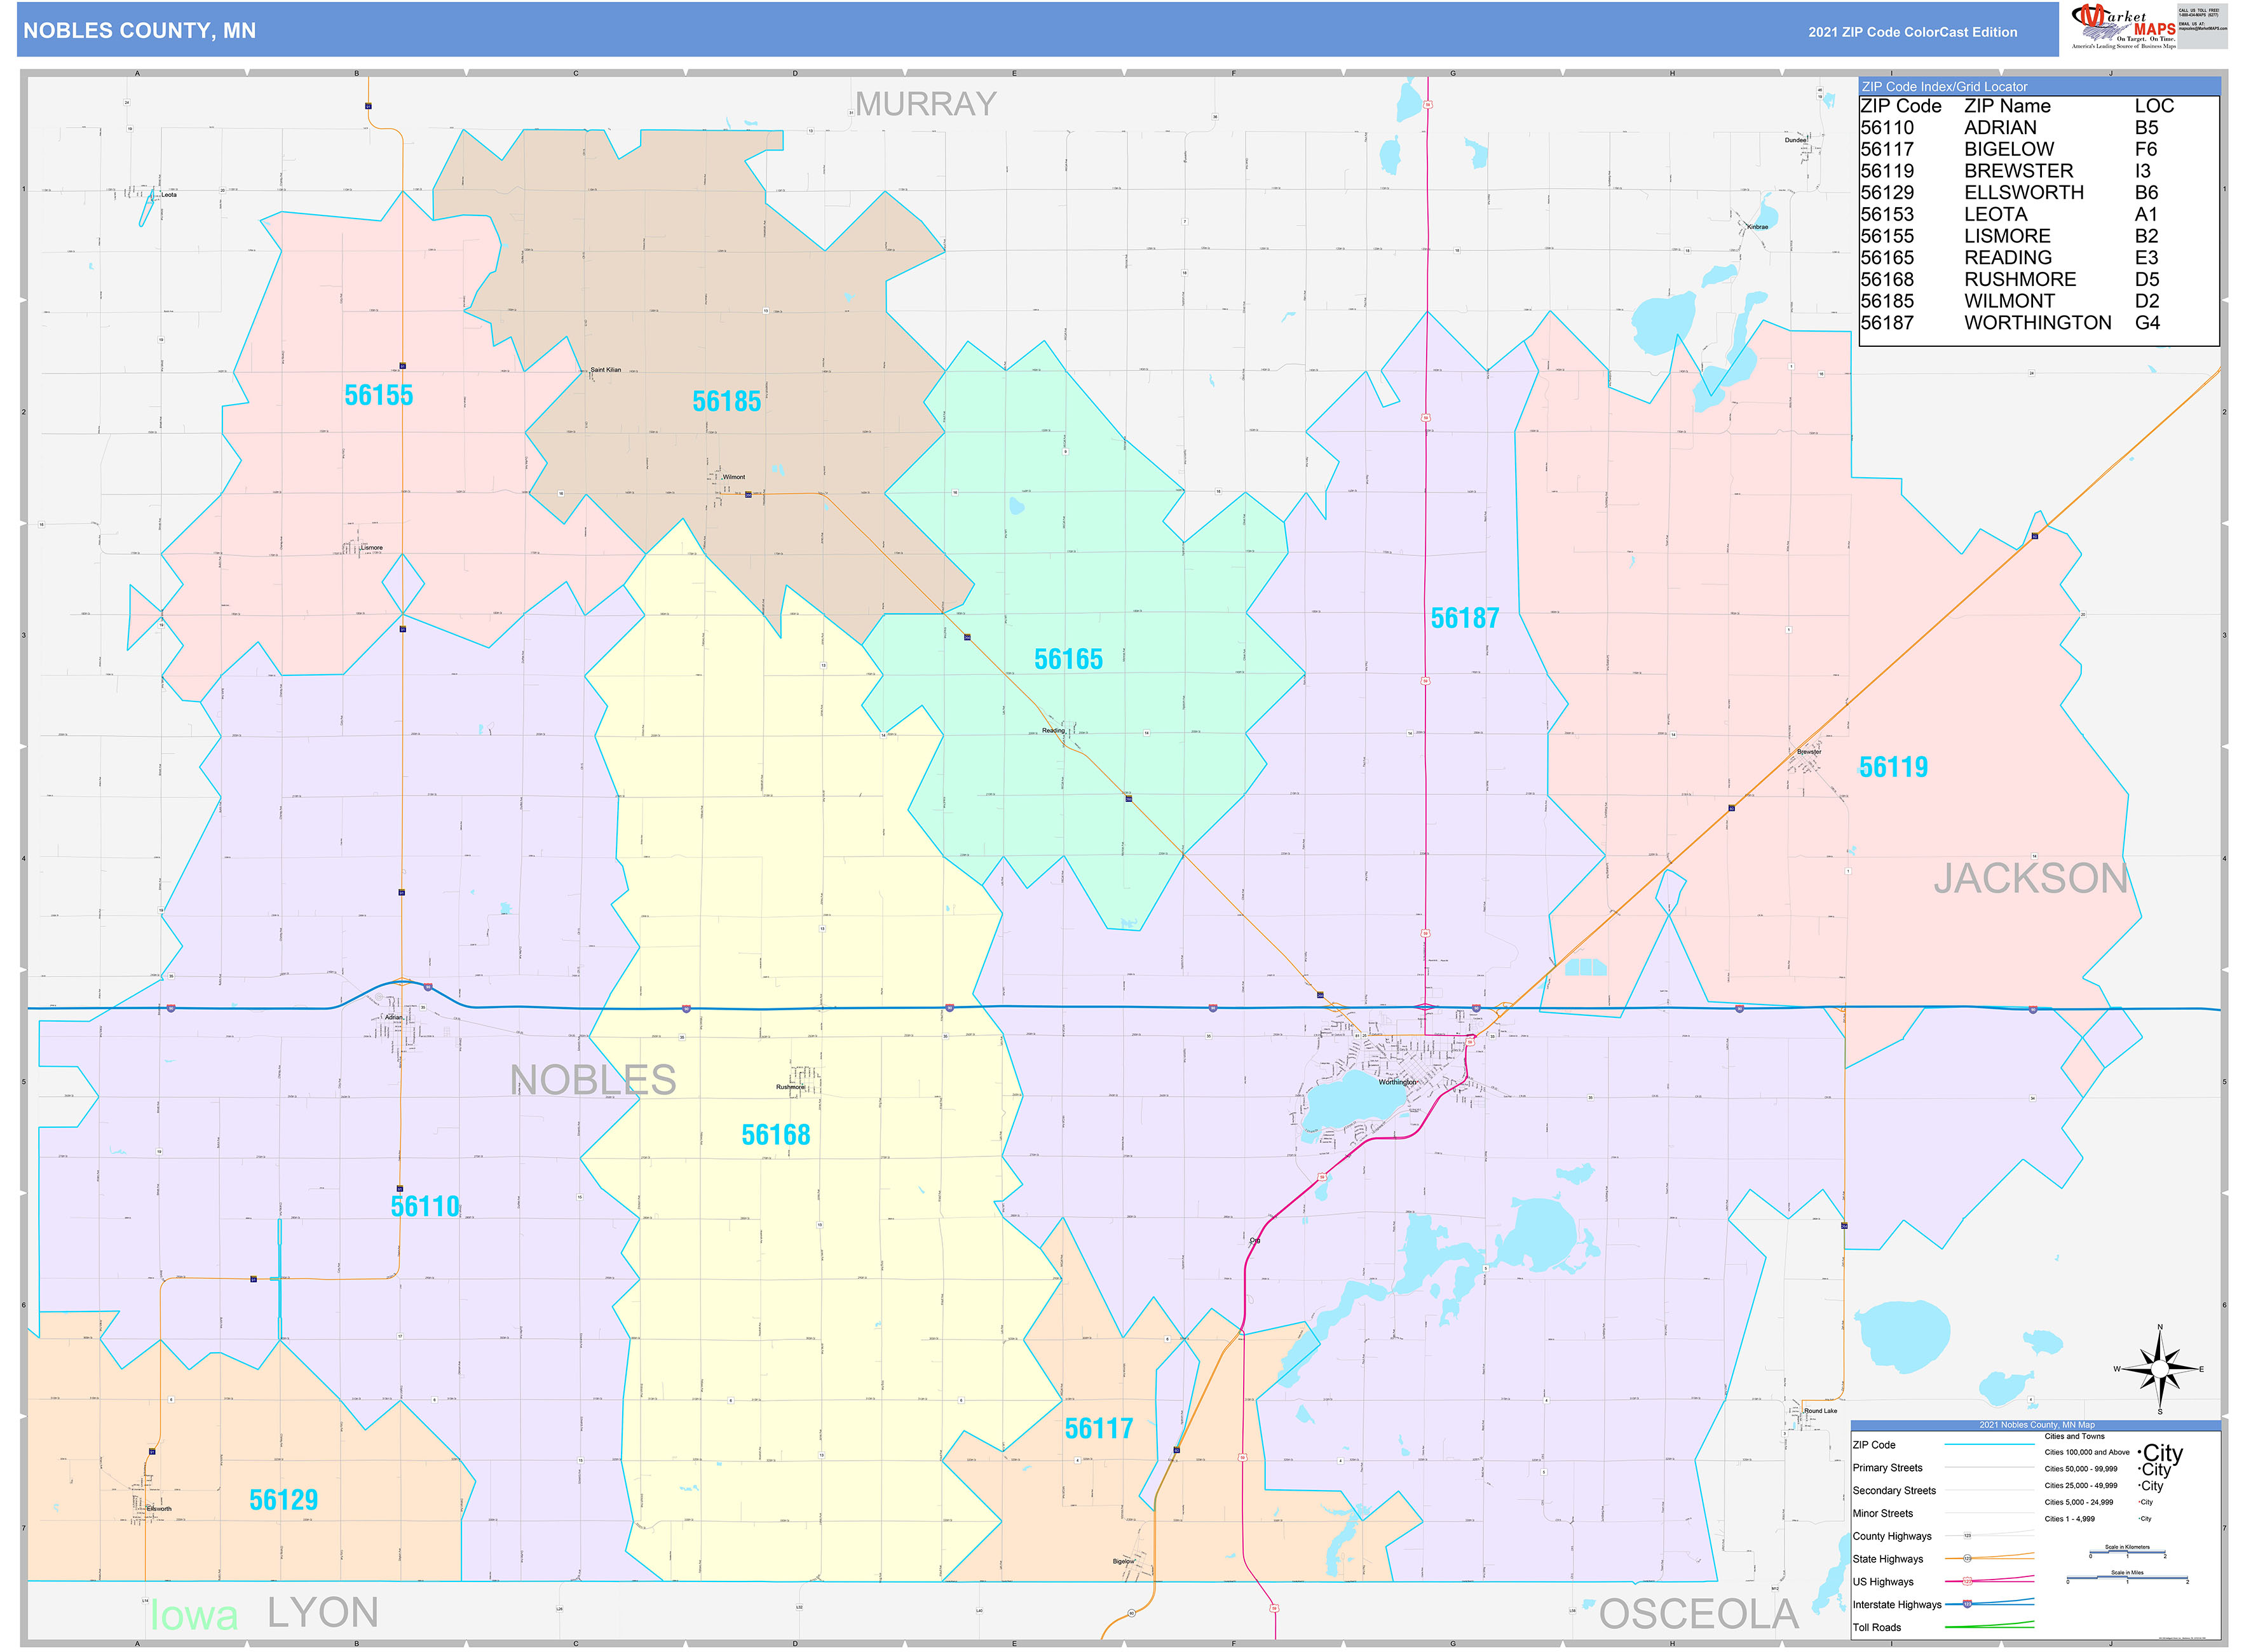2244x1652 pixels.
Task: Click the MURRAY county label
Action: point(926,104)
